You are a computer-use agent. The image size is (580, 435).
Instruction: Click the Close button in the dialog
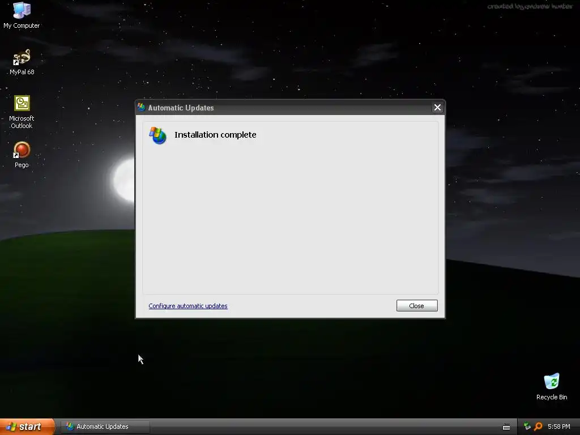(x=417, y=305)
